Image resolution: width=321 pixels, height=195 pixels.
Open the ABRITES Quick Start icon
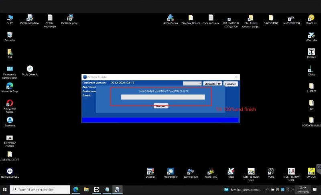pyautogui.click(x=251, y=172)
